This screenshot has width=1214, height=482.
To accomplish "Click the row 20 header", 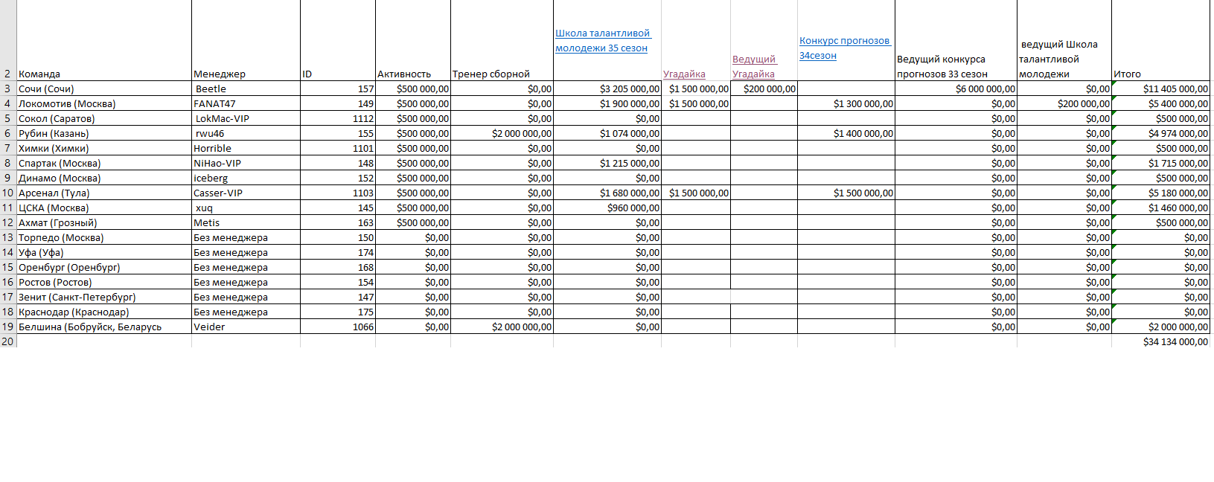I will point(7,341).
